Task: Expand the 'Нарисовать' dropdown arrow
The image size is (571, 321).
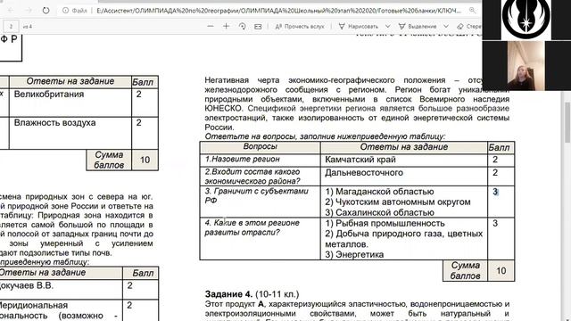Action: point(387,26)
